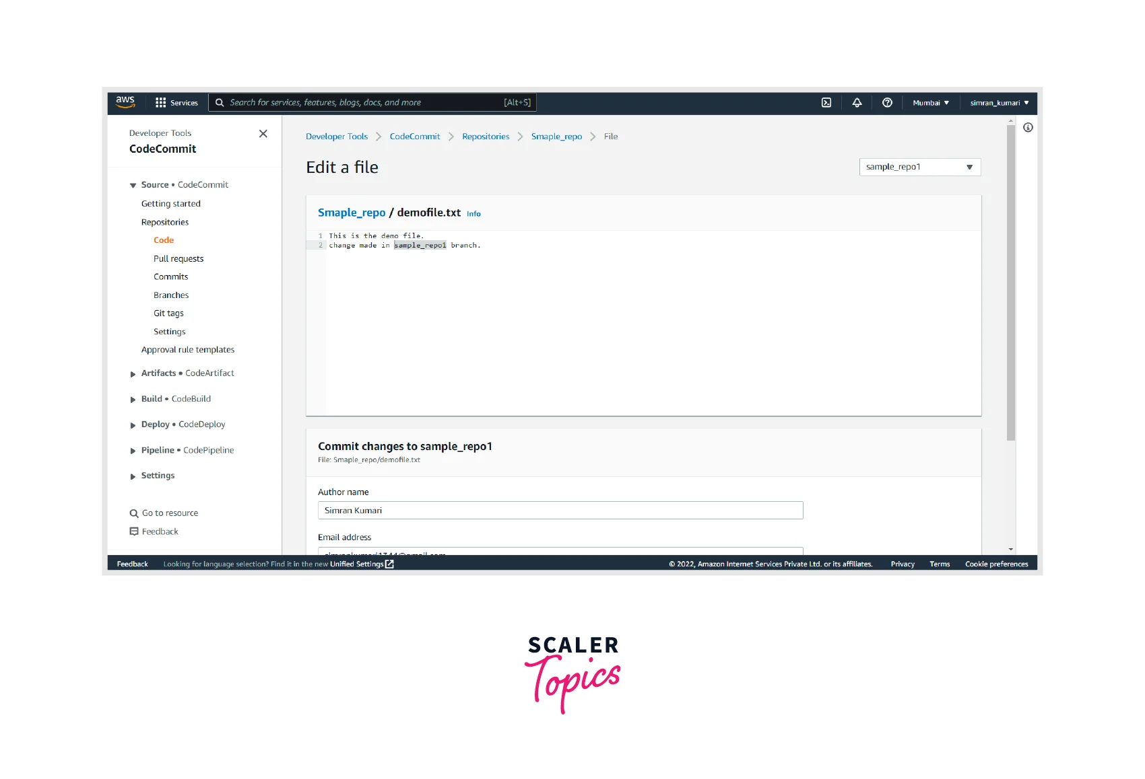Viewport: 1145px width, 779px height.
Task: Collapse the Source CodeCommit section
Action: pyautogui.click(x=133, y=186)
